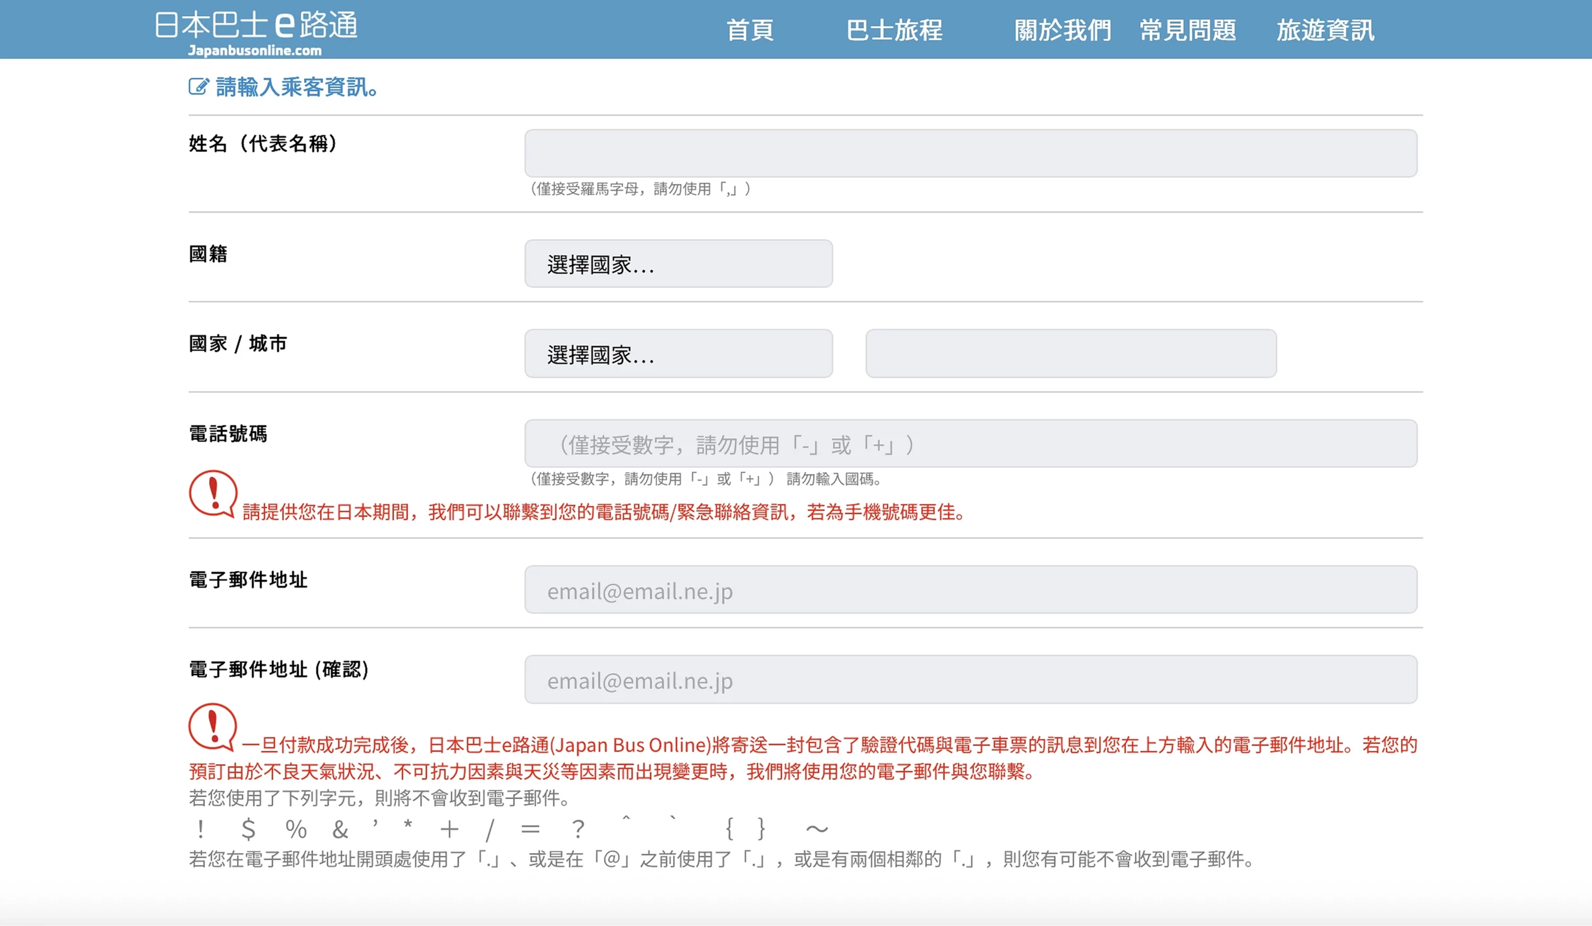
Task: Click the 日本巴士e路通 site logo
Action: pyautogui.click(x=256, y=33)
